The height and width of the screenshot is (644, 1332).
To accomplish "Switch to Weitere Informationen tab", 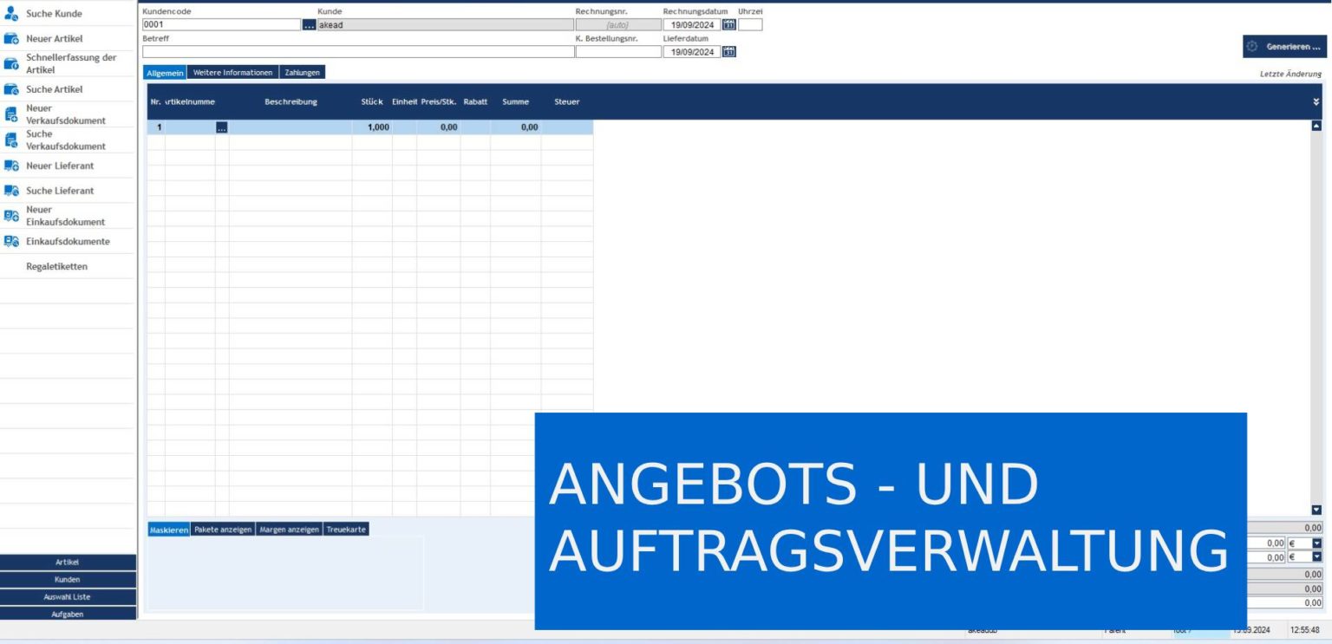I will coord(233,73).
